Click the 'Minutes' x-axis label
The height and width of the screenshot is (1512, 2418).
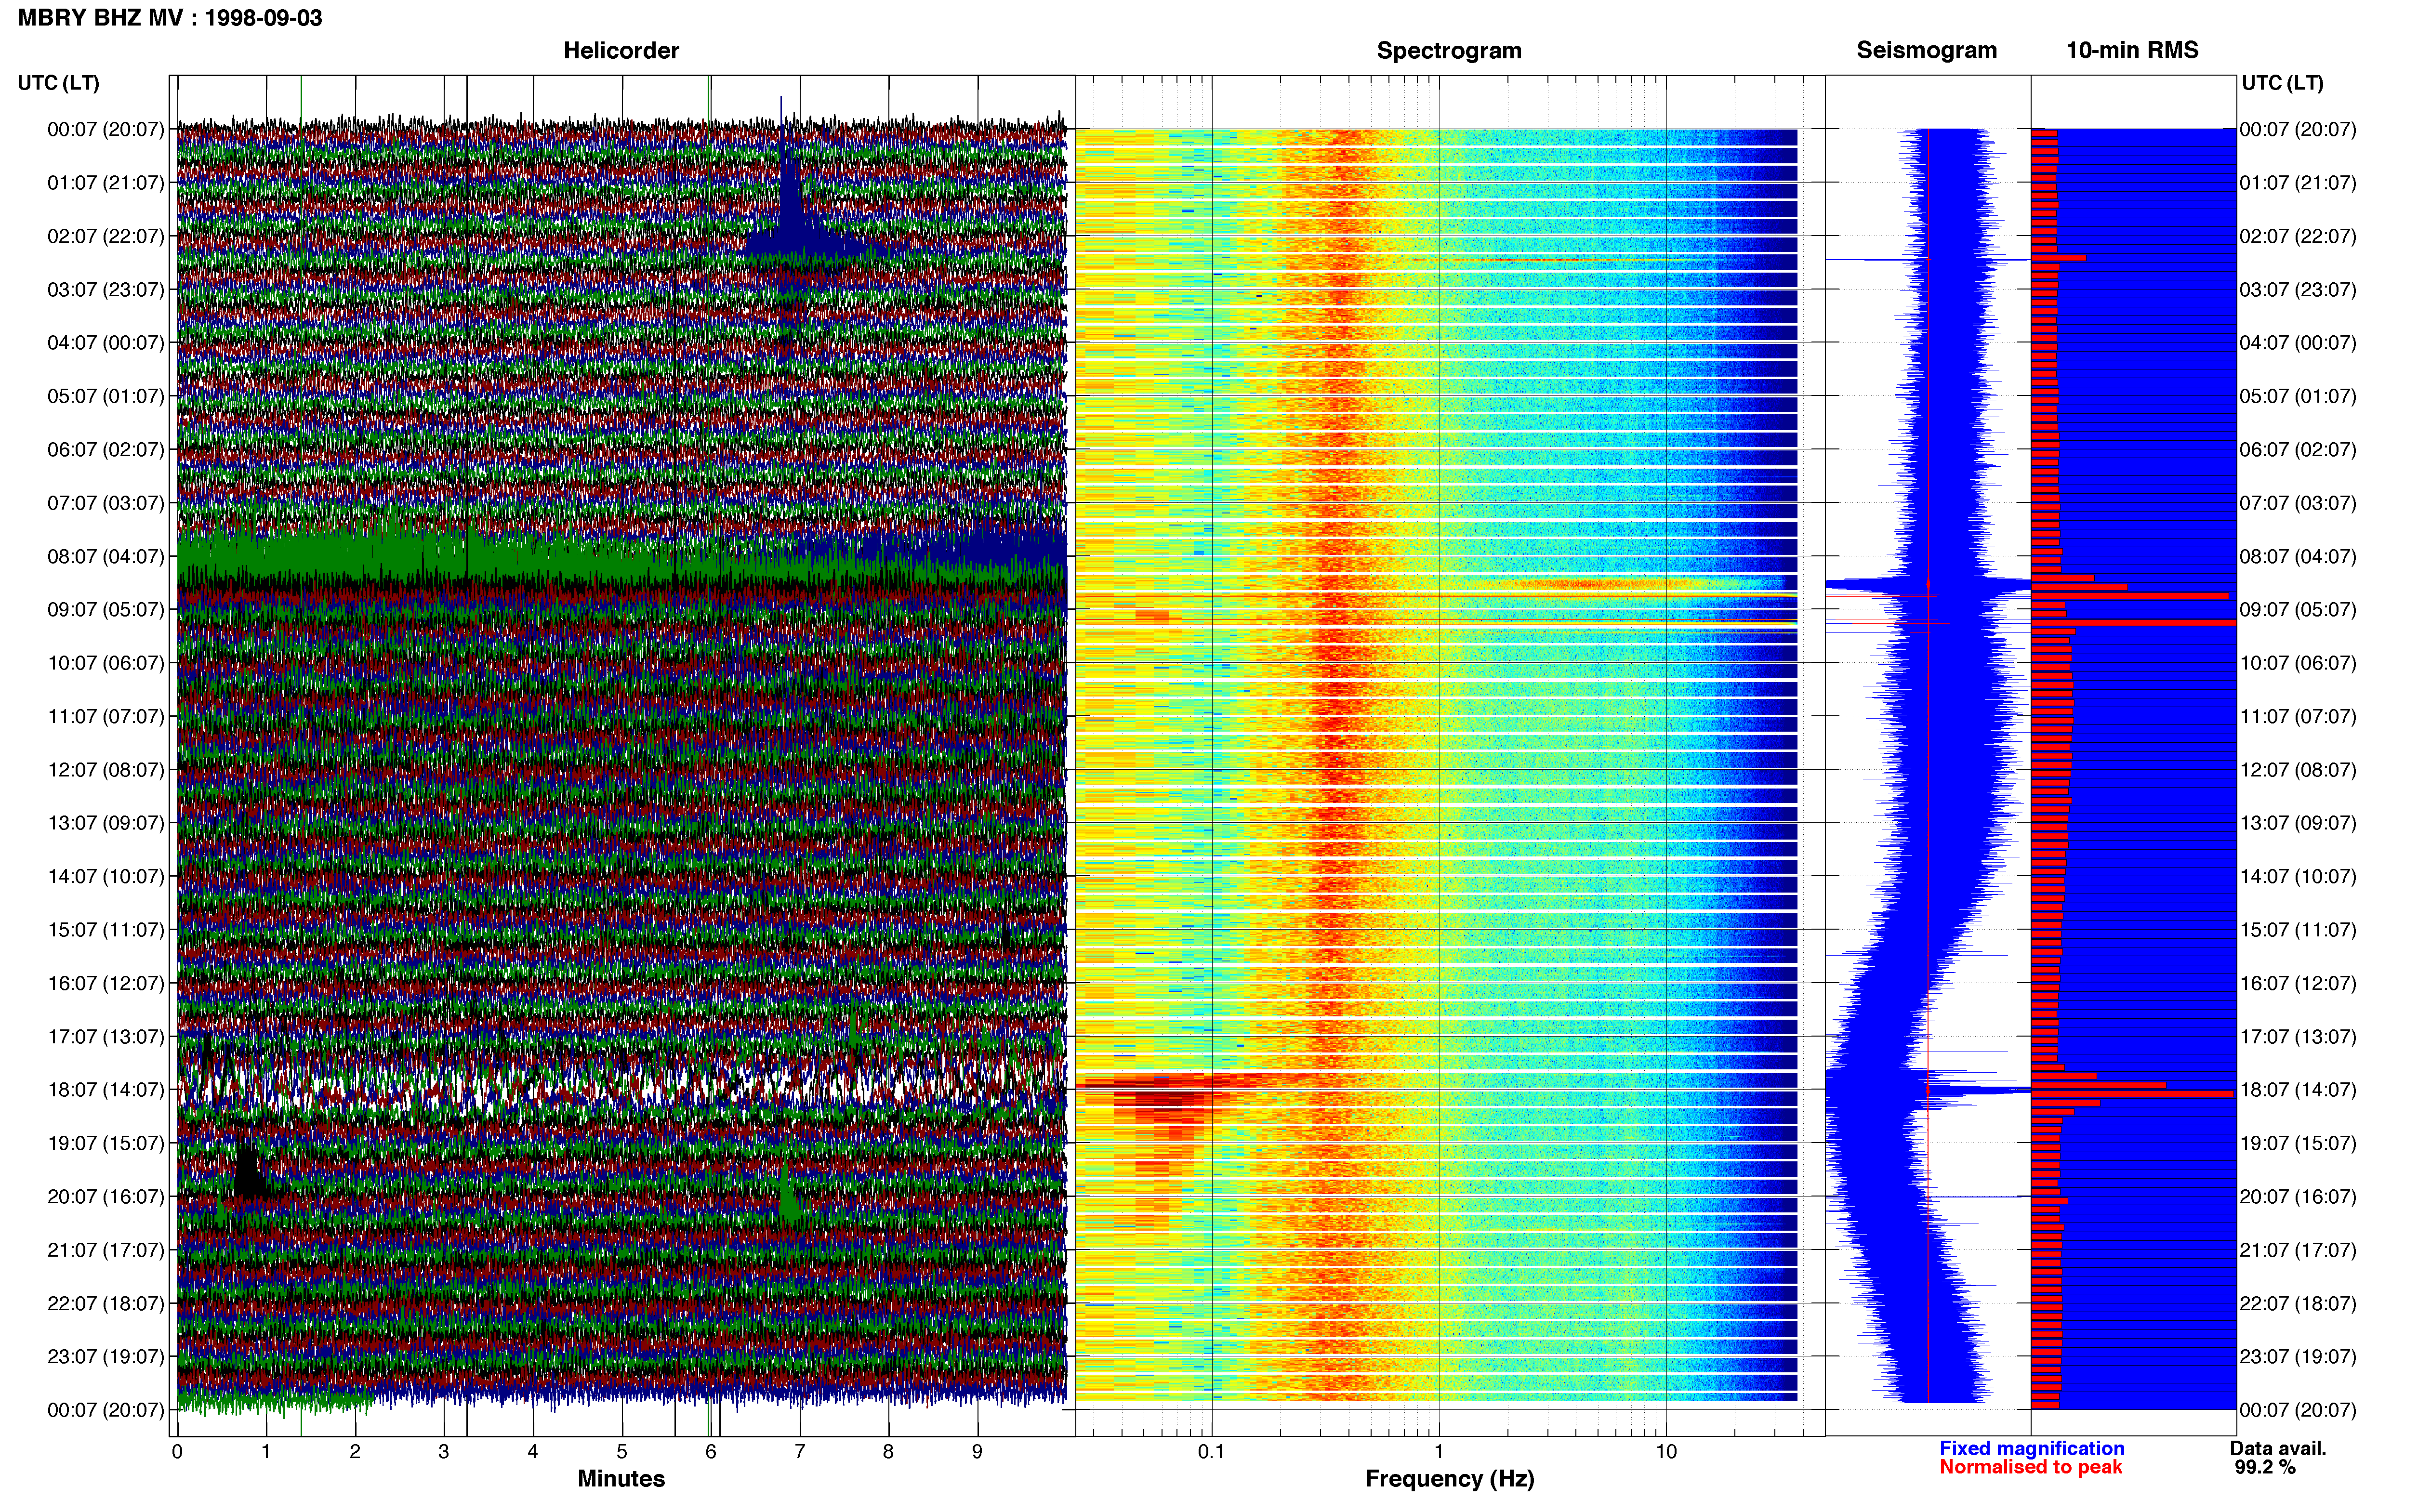(621, 1479)
